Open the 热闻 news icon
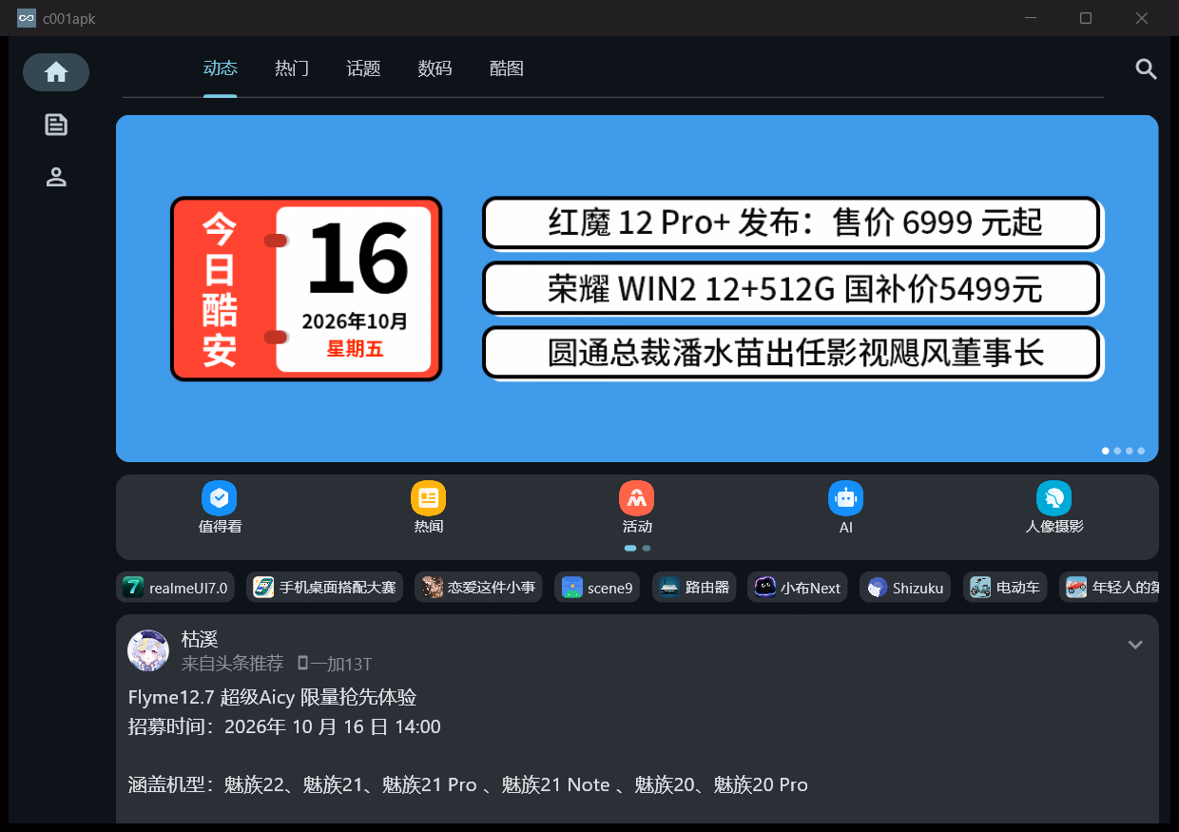 pos(429,497)
